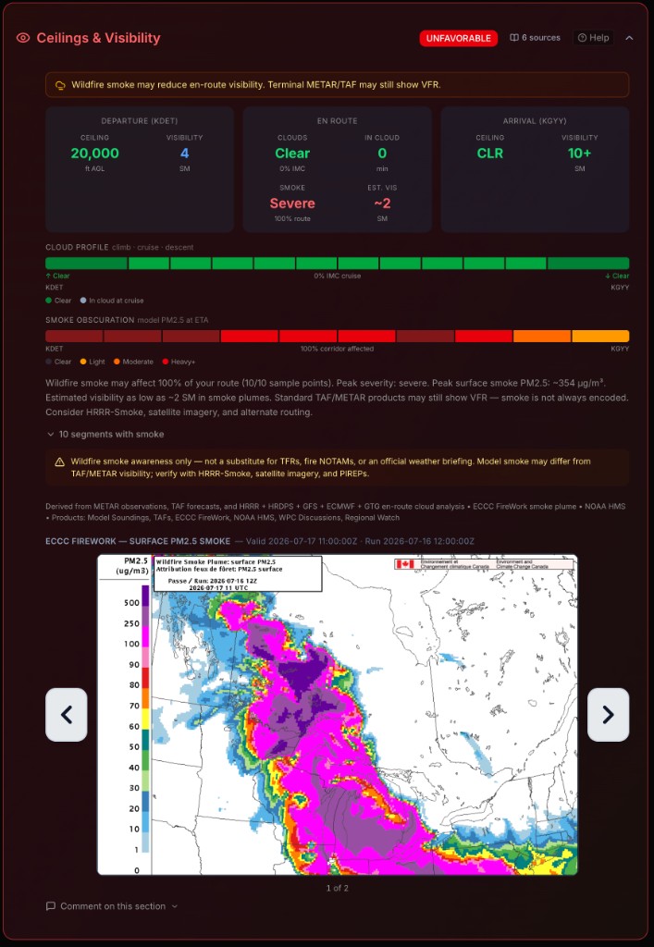Viewport: 654px width, 947px height.
Task: Open Comment on this section
Action: point(112,906)
